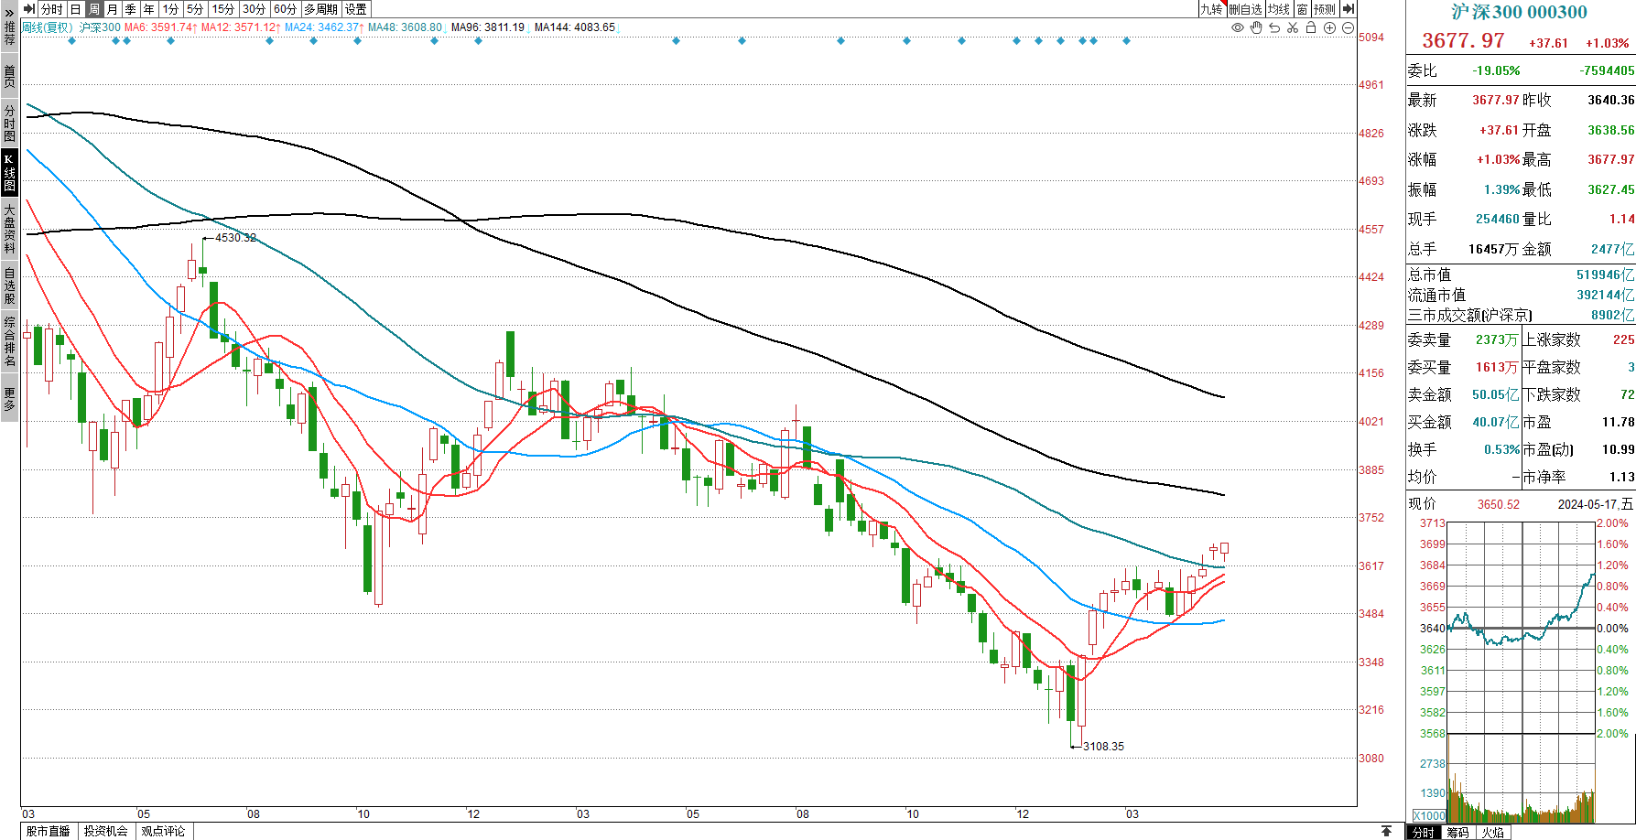Click the 删自选 button
1636x840 pixels.
[x=1245, y=9]
